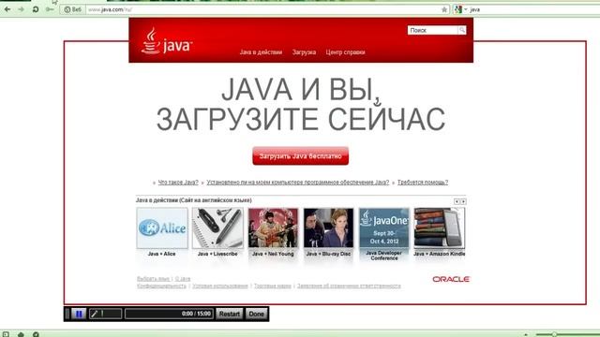Viewport: 600px width, 337px height.
Task: Open the Web security badge in address bar
Action: (x=73, y=9)
